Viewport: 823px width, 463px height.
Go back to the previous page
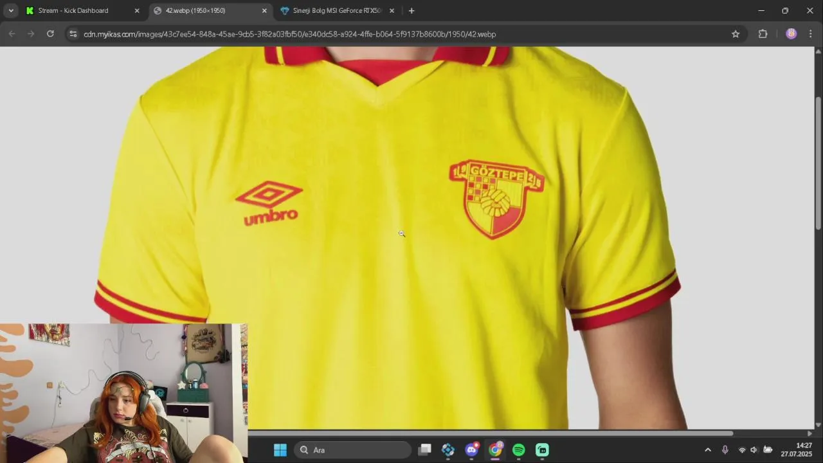(x=12, y=34)
